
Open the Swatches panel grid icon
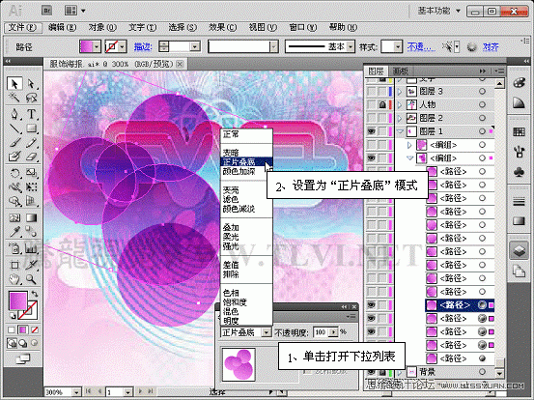[519, 131]
